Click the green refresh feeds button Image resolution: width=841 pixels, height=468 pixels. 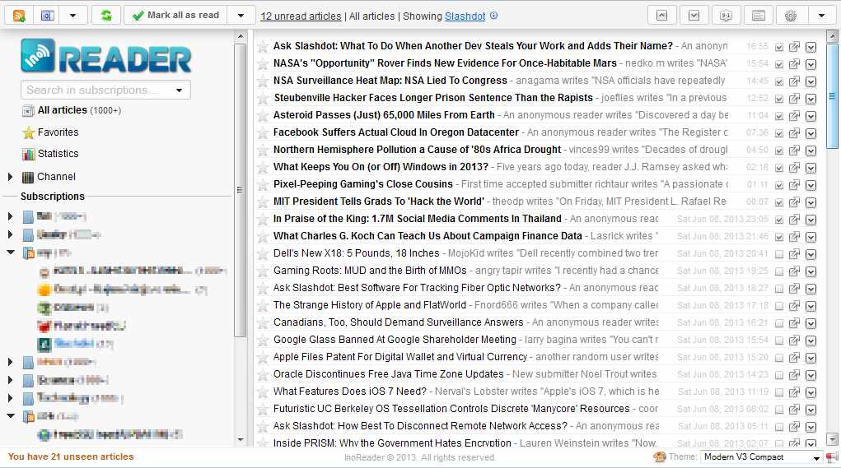tap(106, 16)
